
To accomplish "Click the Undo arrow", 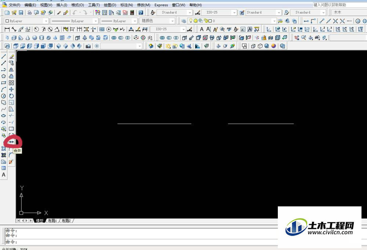I will tap(75, 12).
